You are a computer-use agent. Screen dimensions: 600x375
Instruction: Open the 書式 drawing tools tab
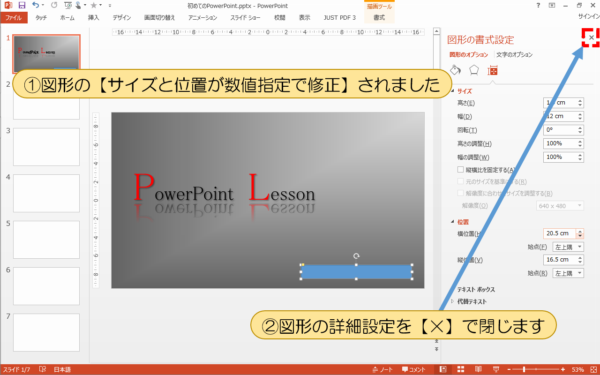point(379,18)
